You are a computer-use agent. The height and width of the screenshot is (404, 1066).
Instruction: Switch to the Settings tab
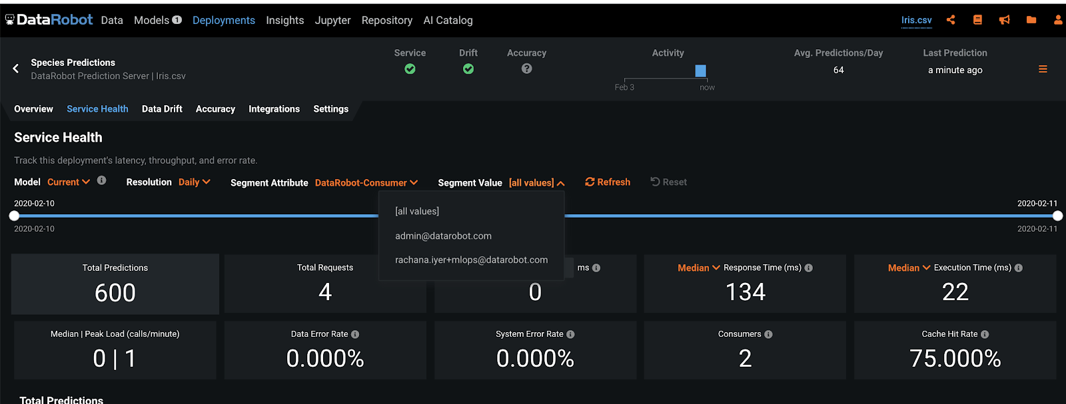(x=331, y=108)
